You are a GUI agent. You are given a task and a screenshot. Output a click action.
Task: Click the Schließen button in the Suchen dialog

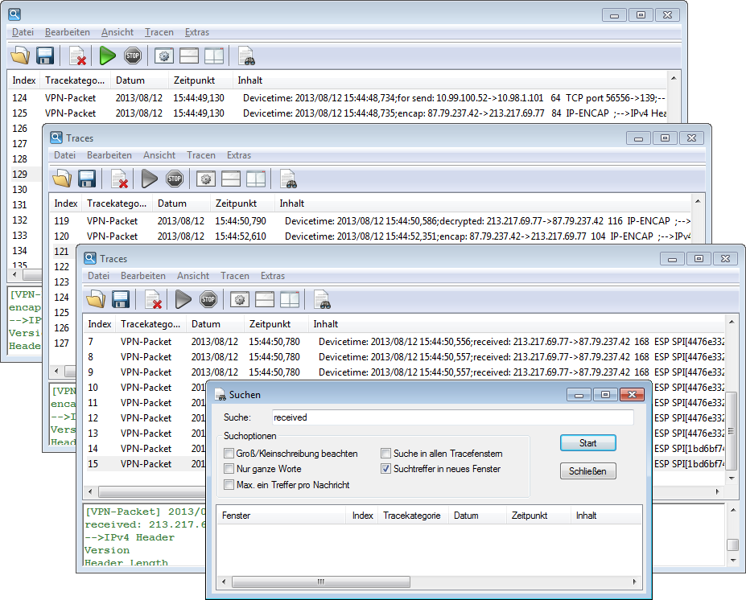point(587,471)
